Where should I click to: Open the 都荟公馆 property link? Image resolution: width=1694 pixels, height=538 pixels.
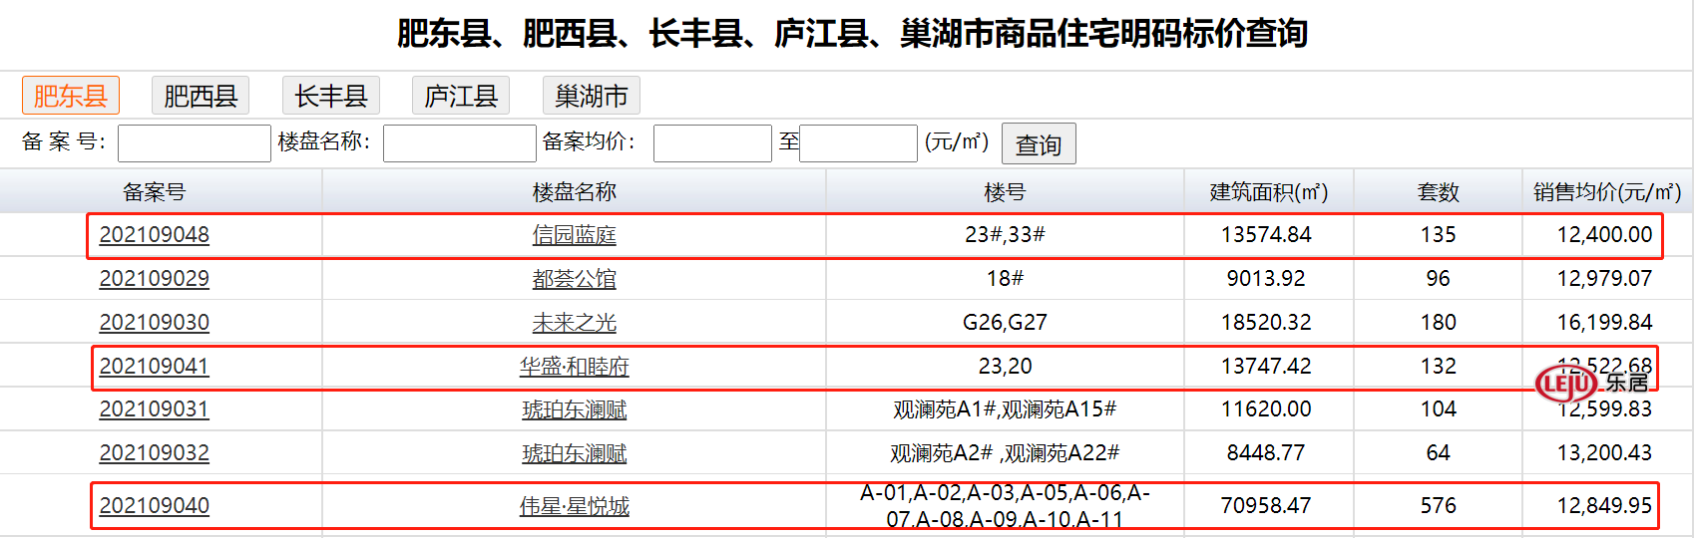coord(575,279)
